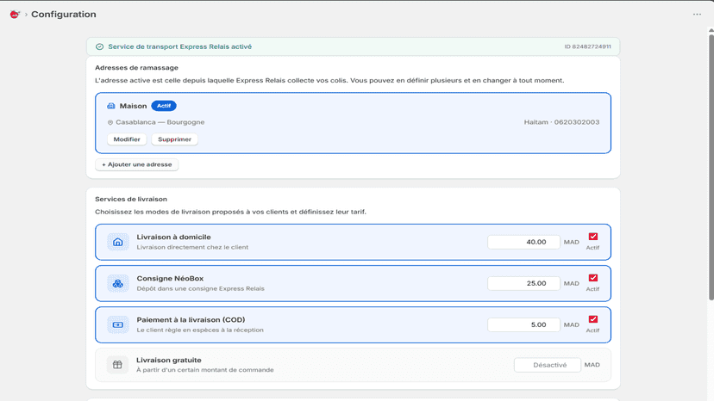Click the Désactivé free delivery threshold field
714x401 pixels.
coord(548,365)
